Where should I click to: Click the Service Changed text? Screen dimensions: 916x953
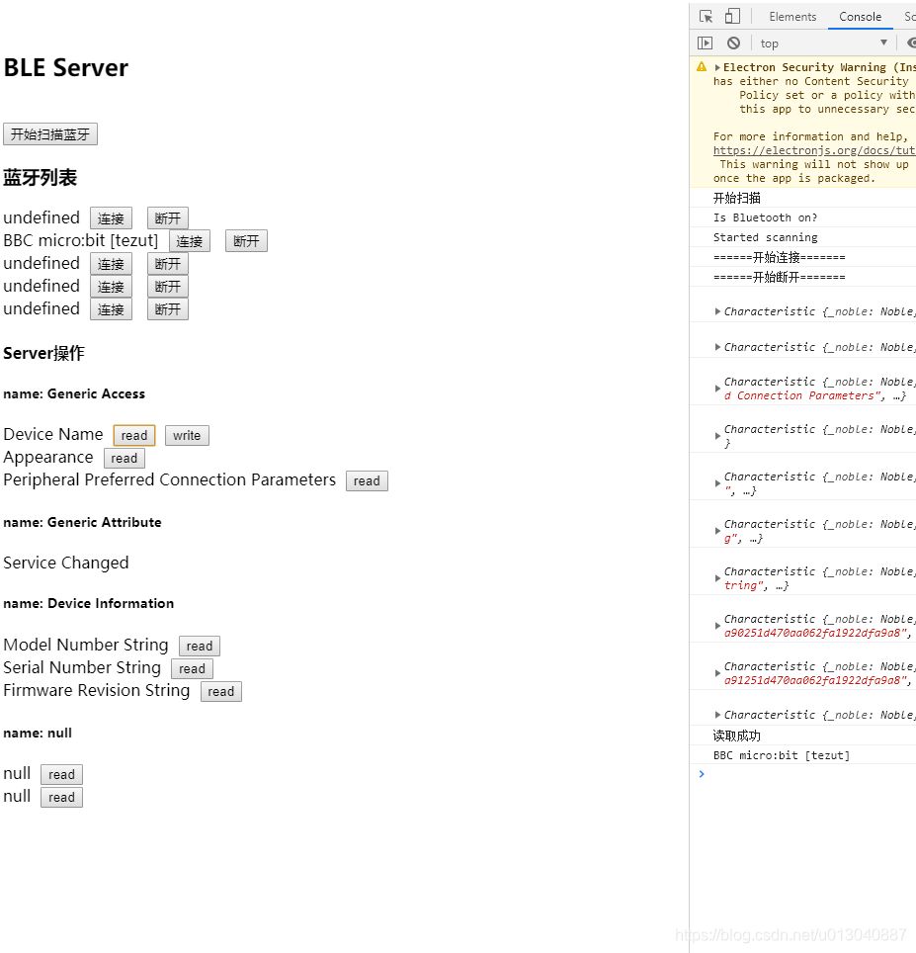click(65, 563)
